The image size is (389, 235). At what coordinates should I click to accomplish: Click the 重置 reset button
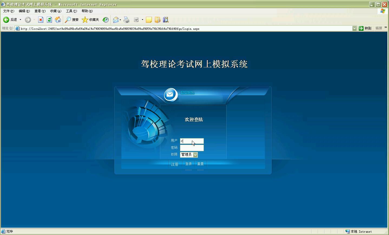tap(200, 164)
